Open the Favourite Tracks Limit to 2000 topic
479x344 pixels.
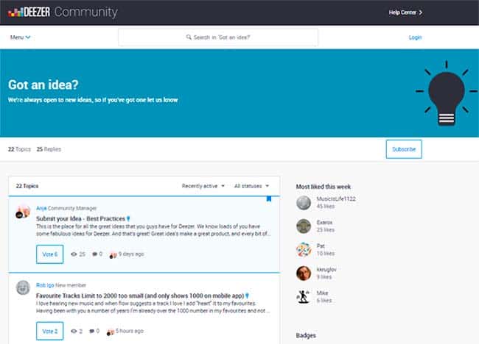tap(140, 295)
